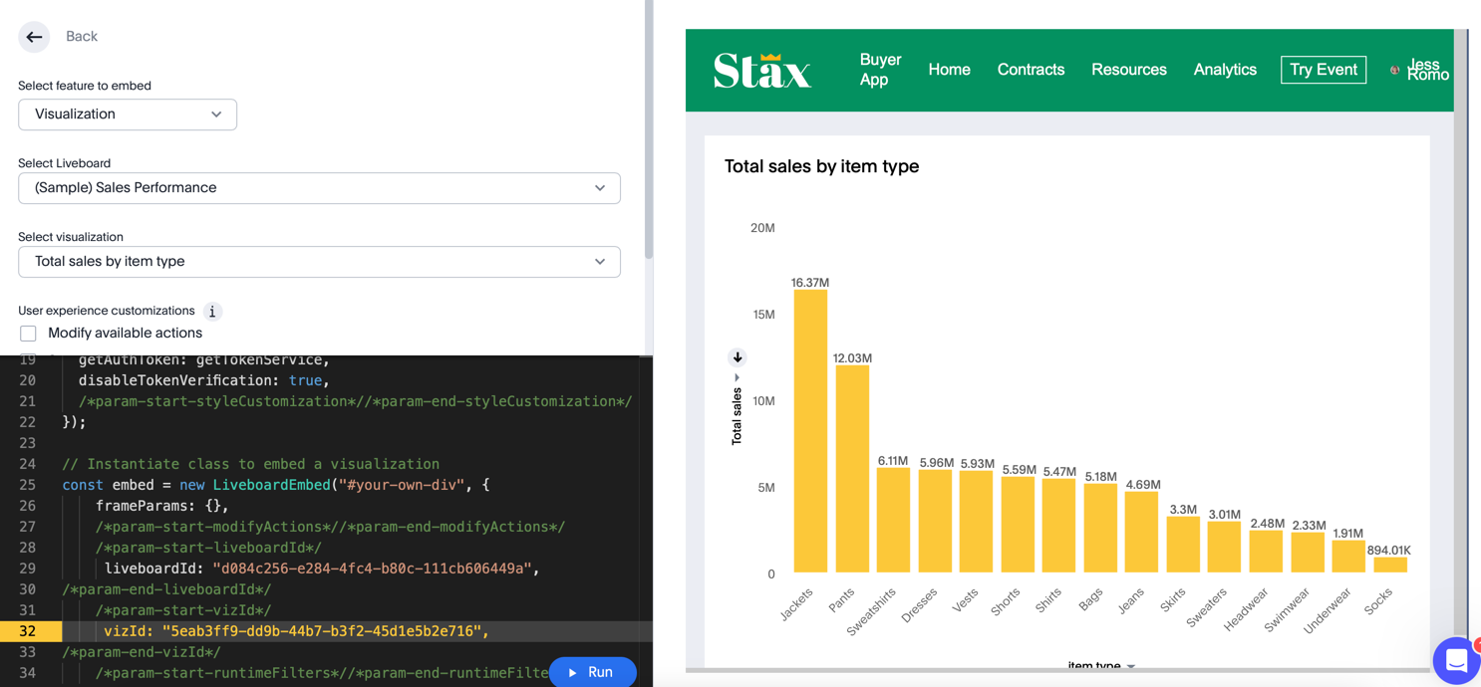Click the chevron in Select visualization field

600,262
